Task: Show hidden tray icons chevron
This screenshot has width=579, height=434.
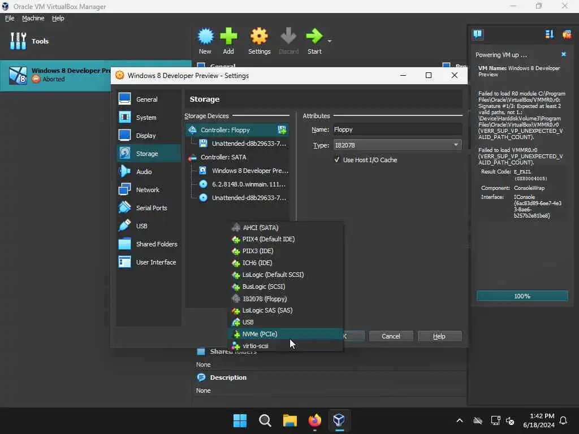Action: [460, 420]
